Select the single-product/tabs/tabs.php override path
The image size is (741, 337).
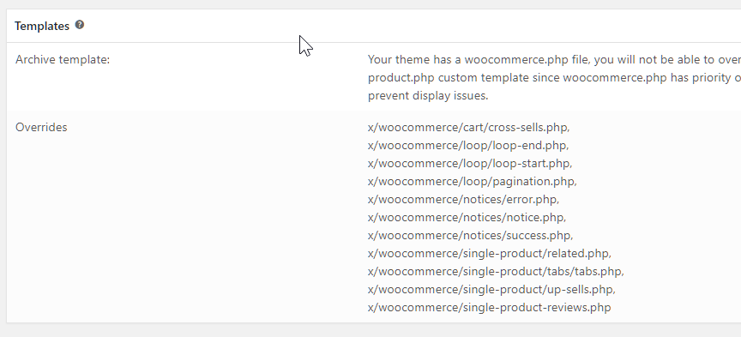[x=496, y=271]
